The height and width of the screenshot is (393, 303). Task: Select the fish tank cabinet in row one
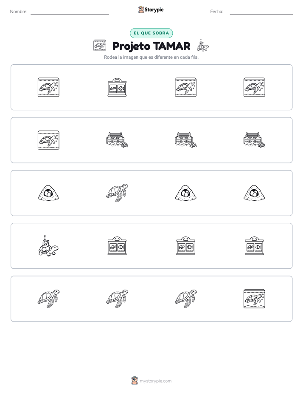[117, 87]
